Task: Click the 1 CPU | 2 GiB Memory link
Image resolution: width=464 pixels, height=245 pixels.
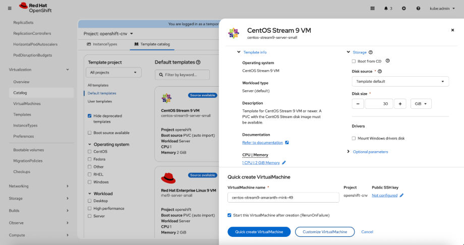Action: pyautogui.click(x=261, y=163)
